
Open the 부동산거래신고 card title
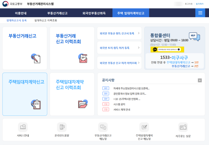tap(23, 36)
